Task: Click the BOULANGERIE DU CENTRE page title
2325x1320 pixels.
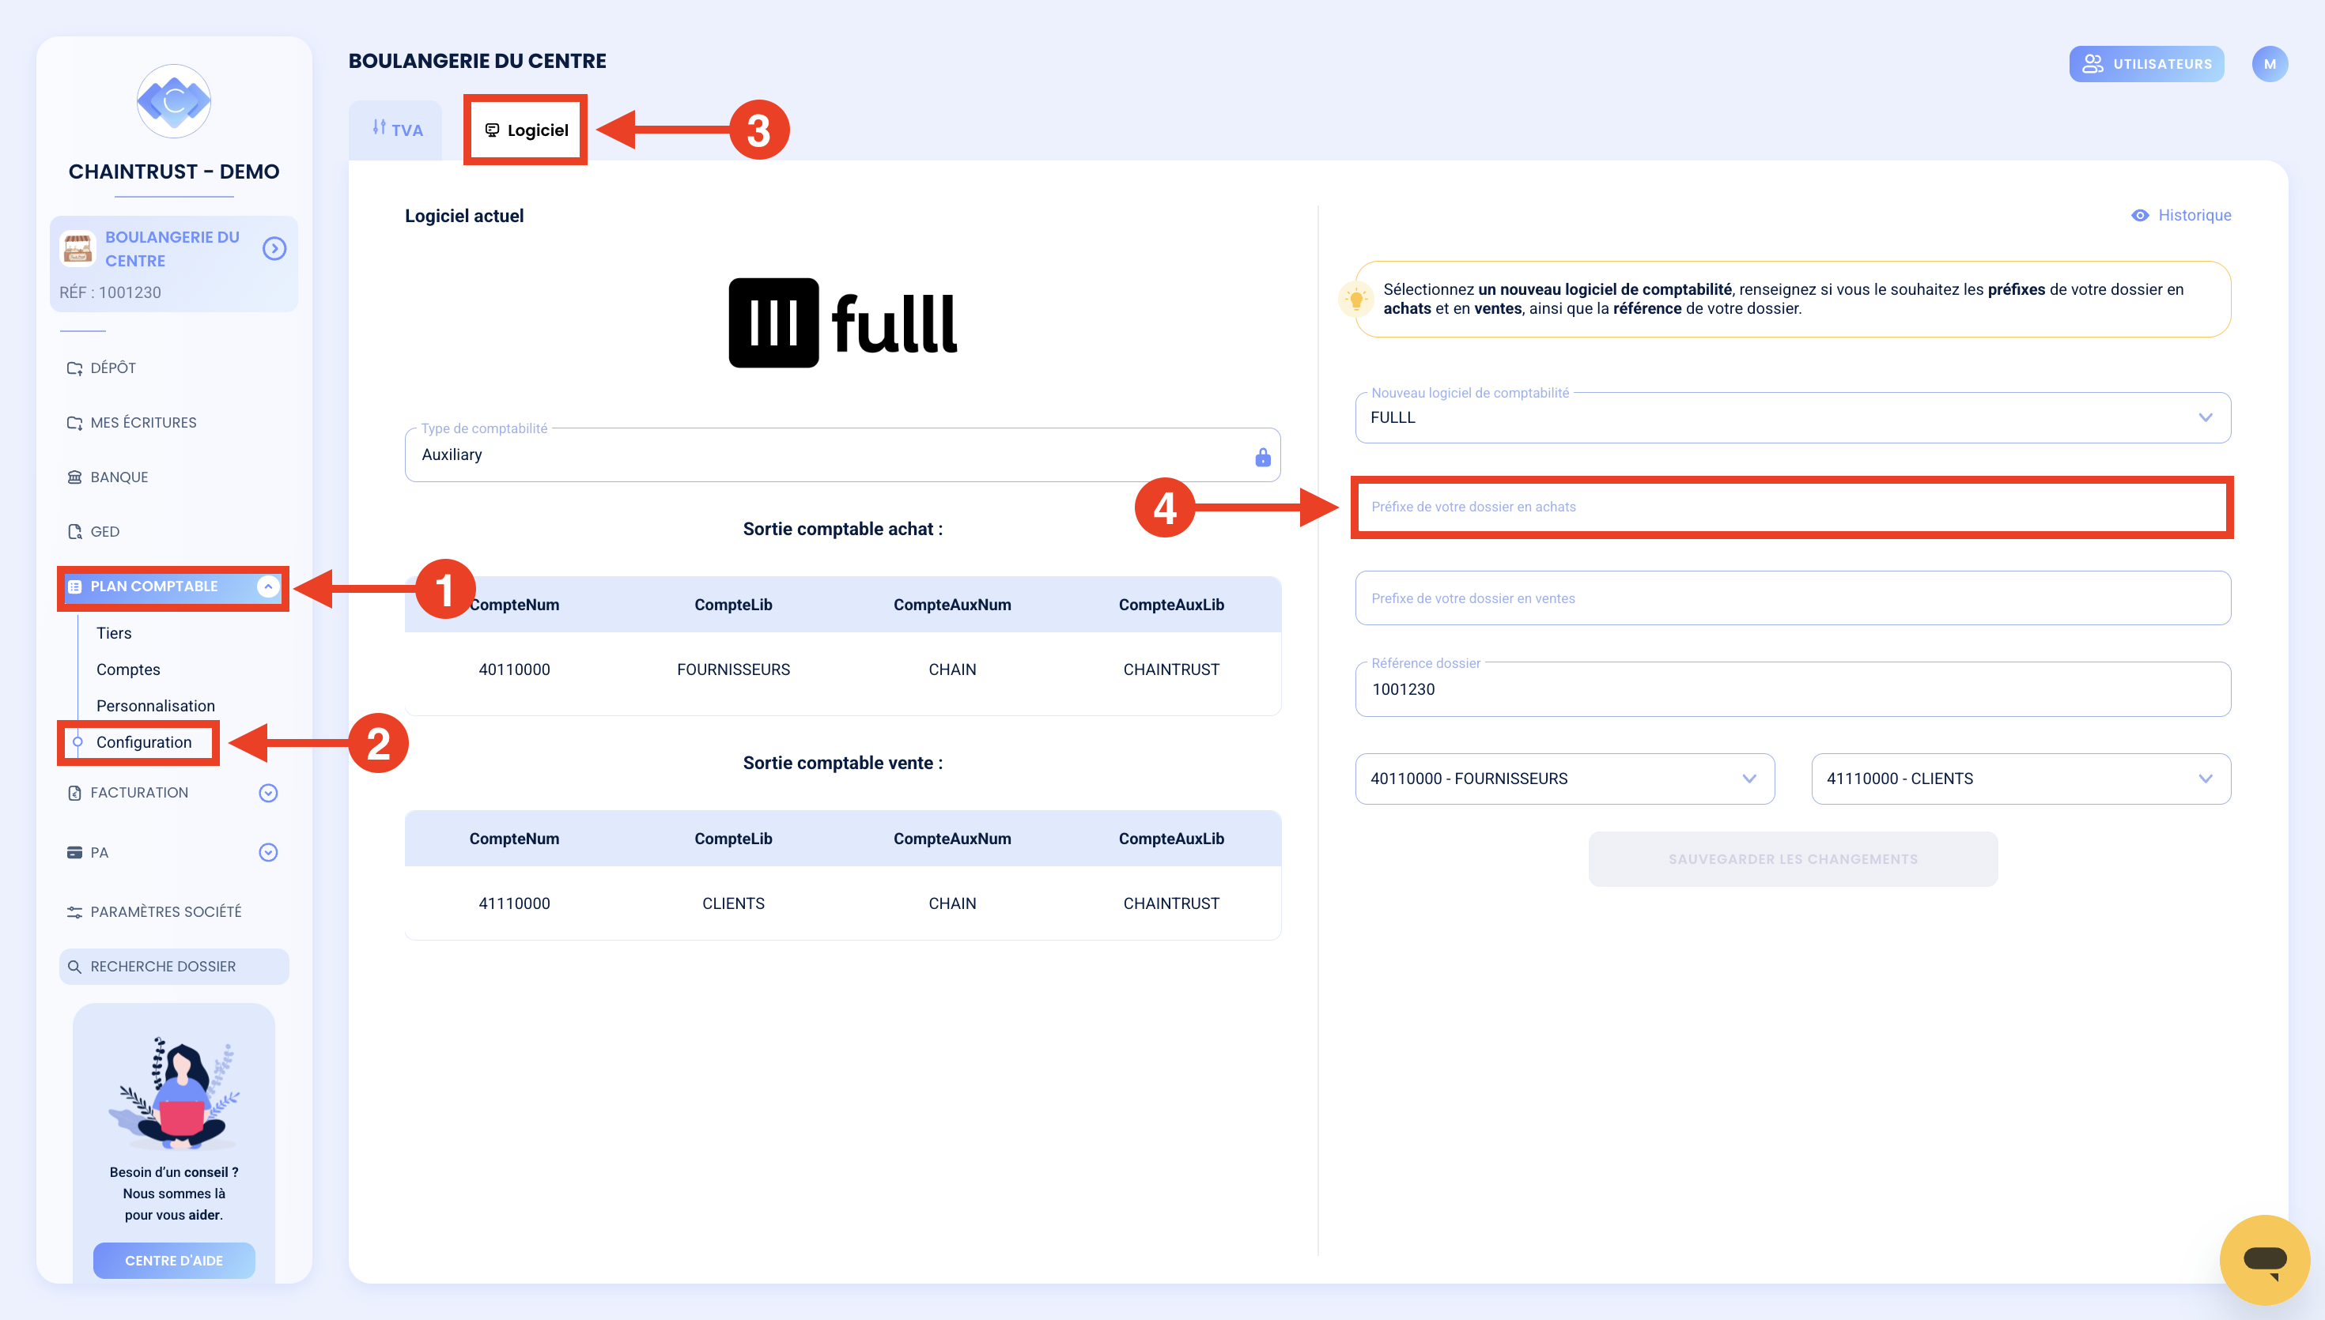Action: 477,61
